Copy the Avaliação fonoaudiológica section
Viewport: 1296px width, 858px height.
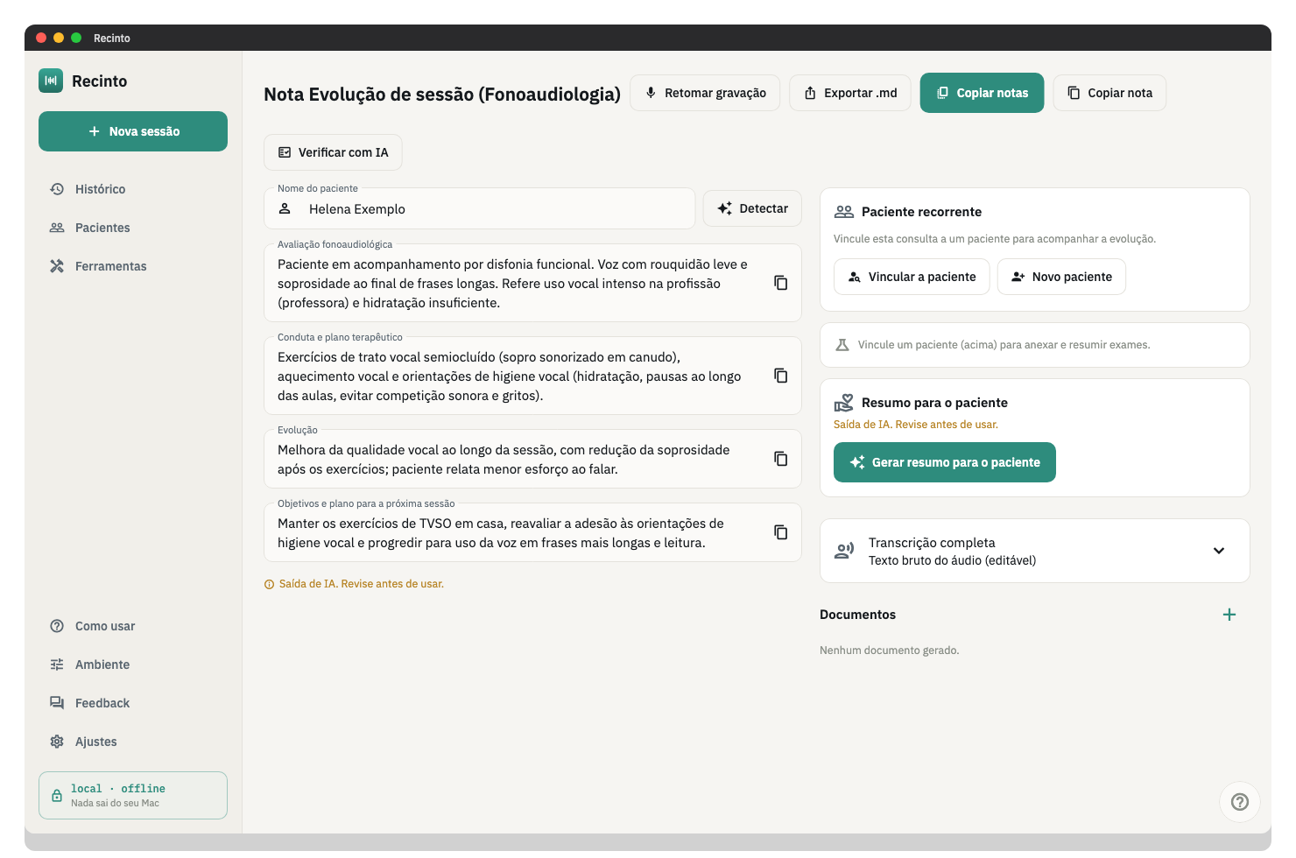click(x=780, y=283)
